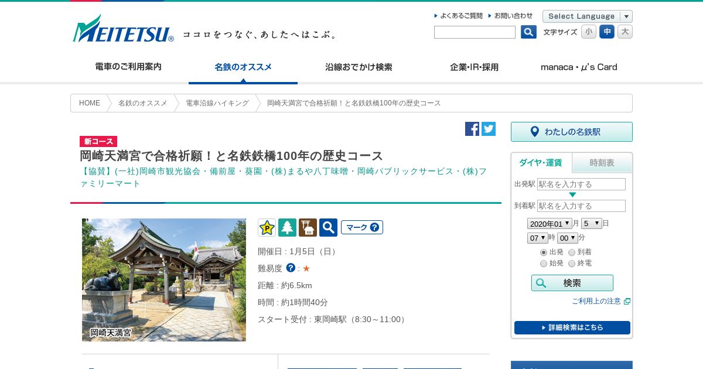703x369 pixels.
Task: Open the 2020年01 month dropdown
Action: [550, 223]
